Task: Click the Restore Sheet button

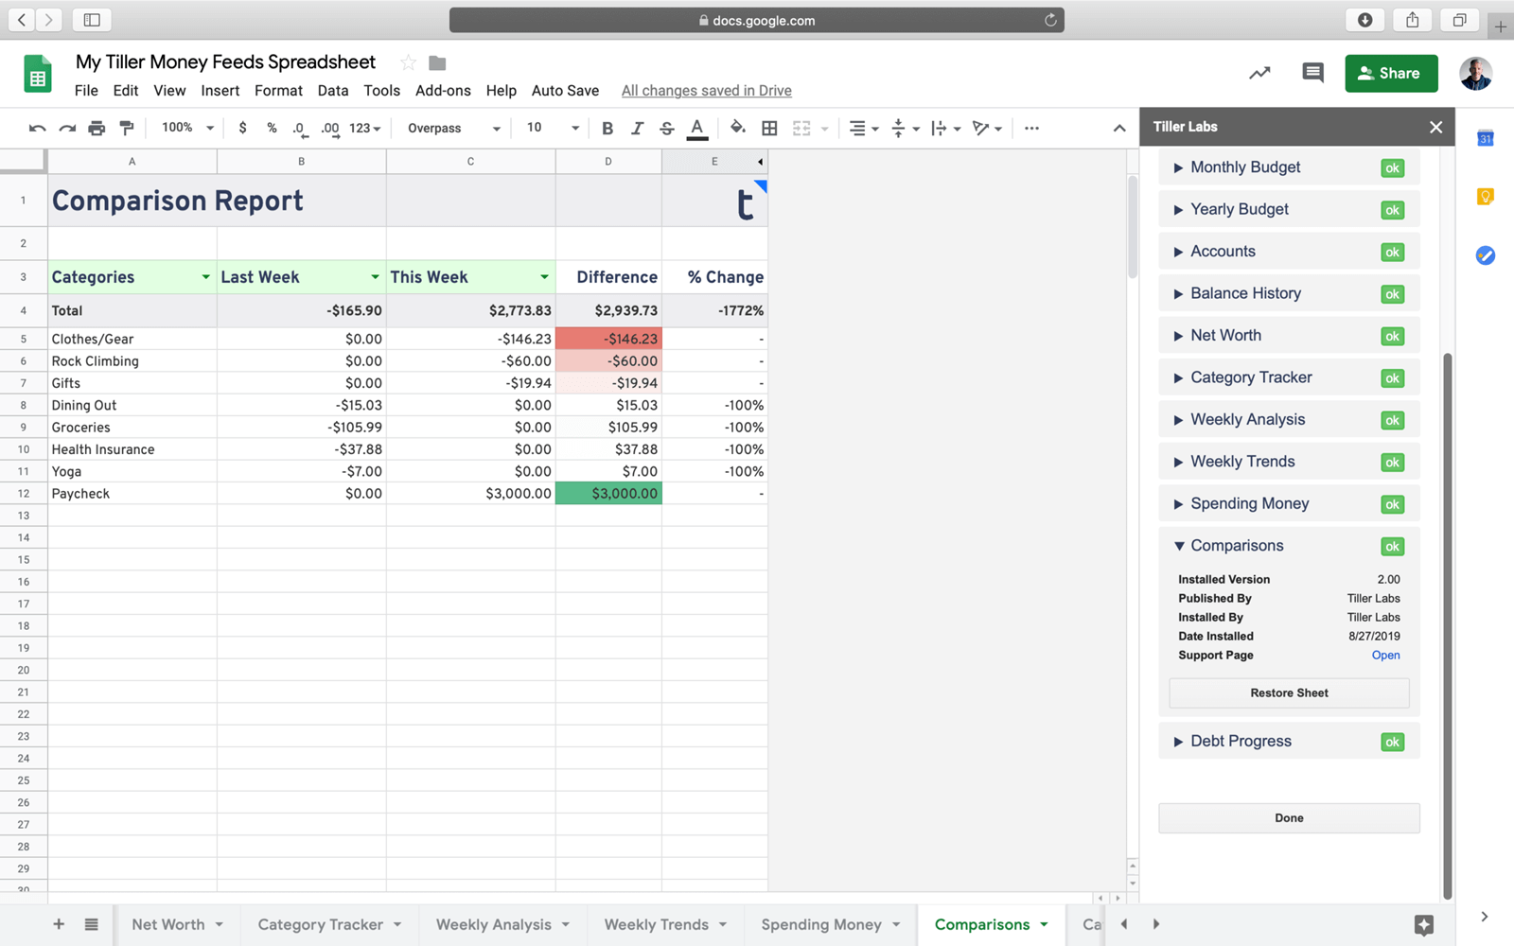Action: (1289, 692)
